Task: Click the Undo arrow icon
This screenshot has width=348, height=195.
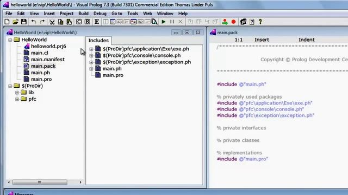Action: 34,22
